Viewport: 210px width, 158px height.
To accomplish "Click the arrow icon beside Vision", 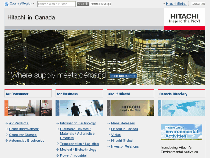I will pos(109,135).
